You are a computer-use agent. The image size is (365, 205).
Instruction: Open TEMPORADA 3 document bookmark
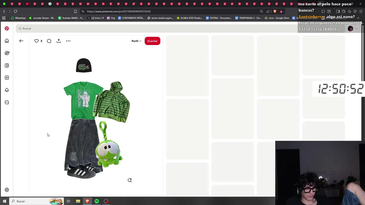tap(248, 18)
